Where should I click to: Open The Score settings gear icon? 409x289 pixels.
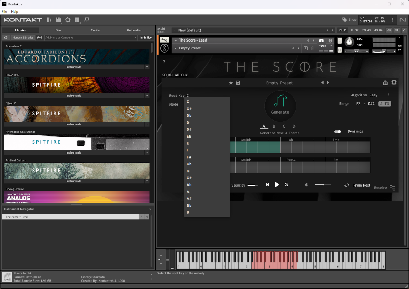pyautogui.click(x=394, y=82)
